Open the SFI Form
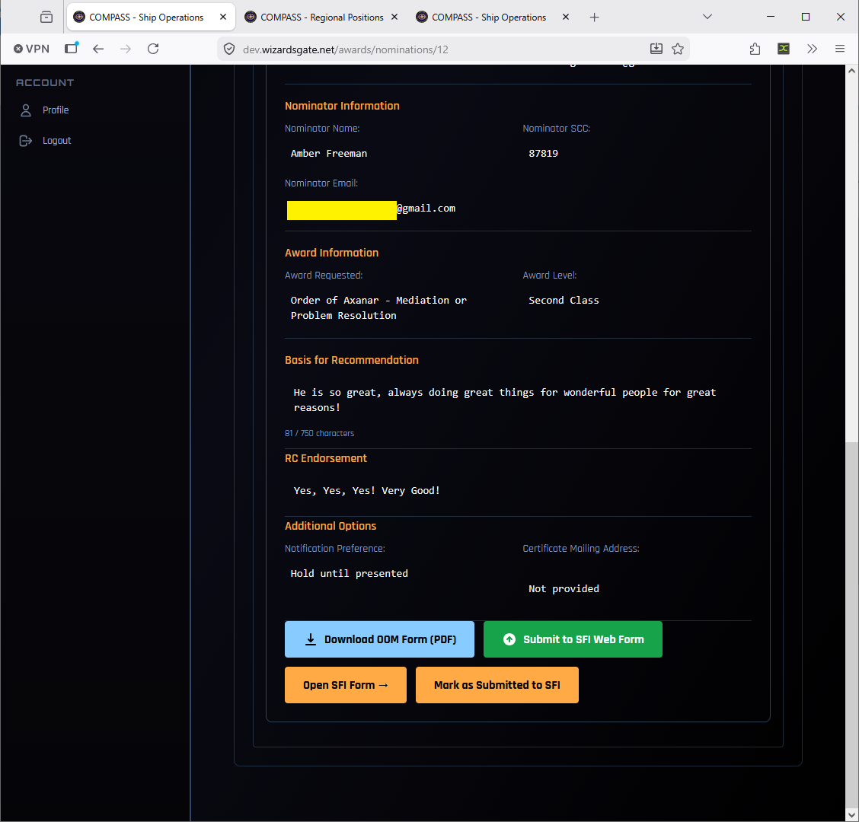 (x=345, y=685)
